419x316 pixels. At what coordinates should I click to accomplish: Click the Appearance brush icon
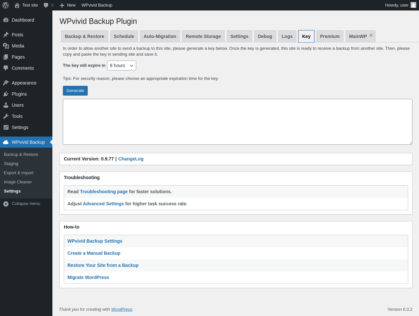click(6, 83)
